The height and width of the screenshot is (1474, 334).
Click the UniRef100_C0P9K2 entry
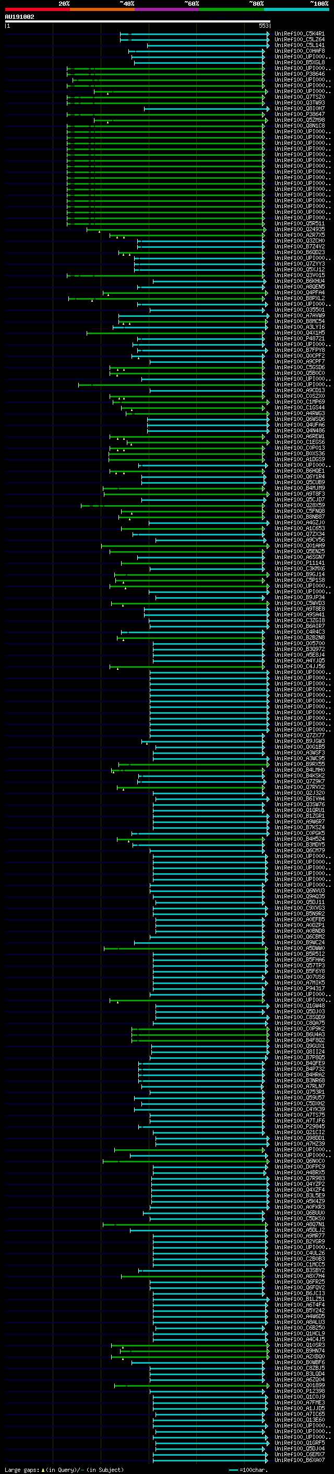point(299,1029)
